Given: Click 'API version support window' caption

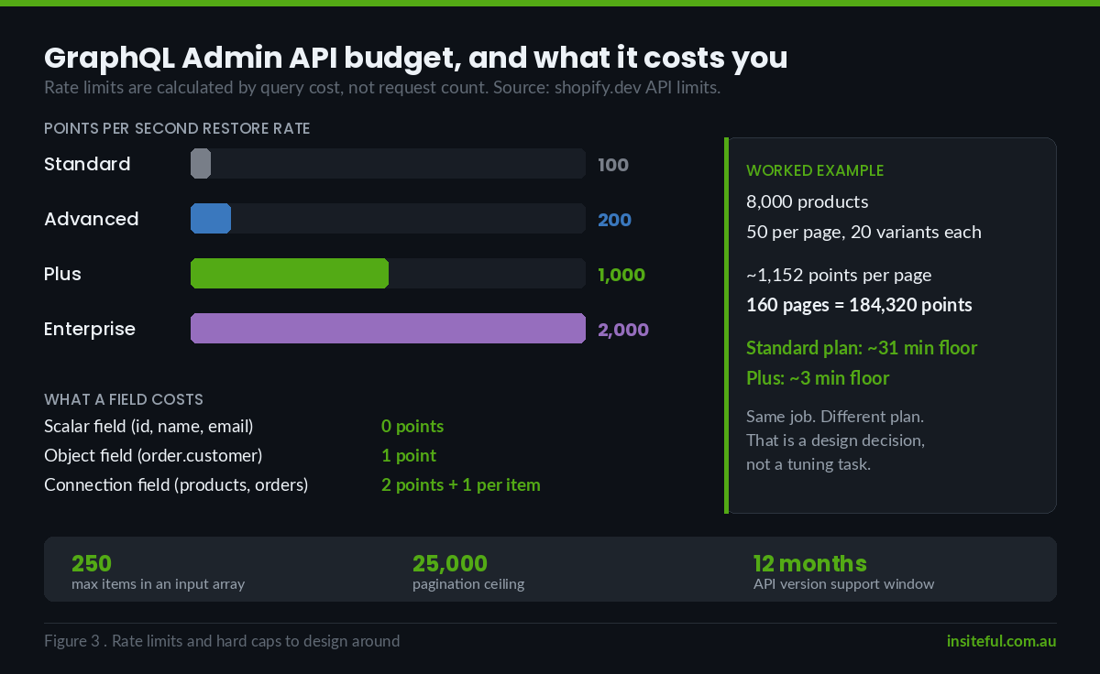Looking at the screenshot, I should coord(844,584).
